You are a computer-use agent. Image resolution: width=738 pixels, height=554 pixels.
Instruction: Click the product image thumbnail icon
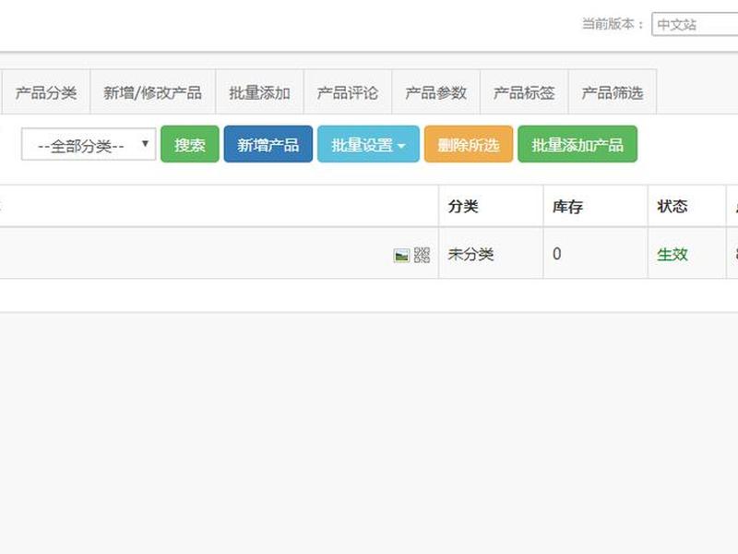pyautogui.click(x=401, y=256)
